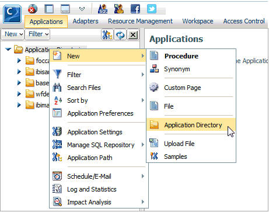Click the Upload File document icon
The width and height of the screenshot is (269, 212).
coord(154,143)
